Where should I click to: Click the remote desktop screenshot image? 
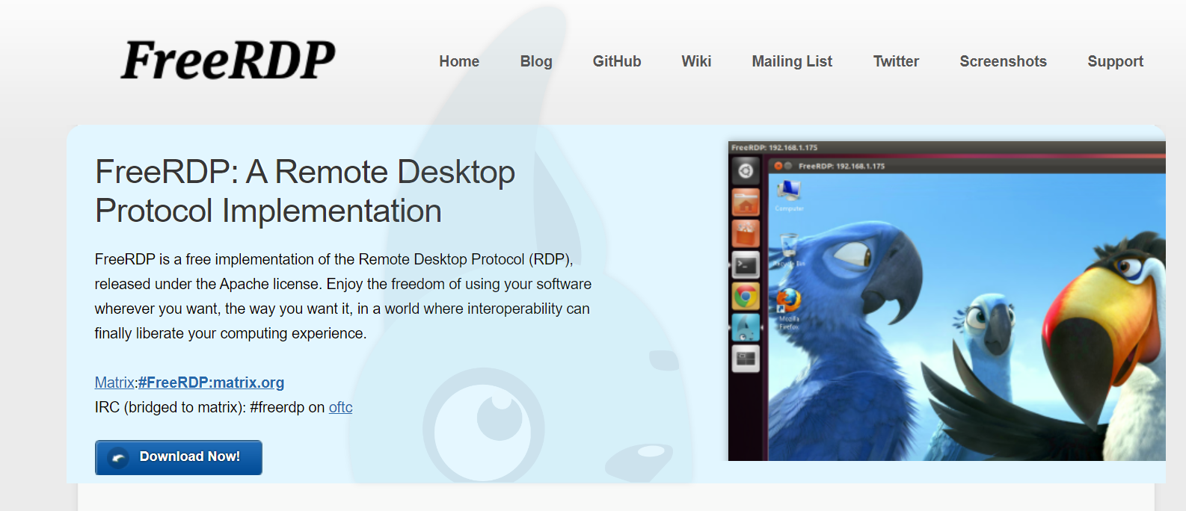click(x=947, y=300)
